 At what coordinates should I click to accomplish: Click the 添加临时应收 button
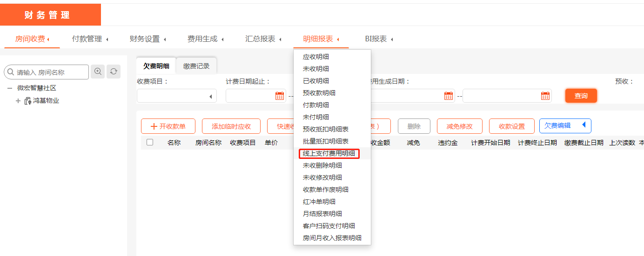(x=231, y=126)
